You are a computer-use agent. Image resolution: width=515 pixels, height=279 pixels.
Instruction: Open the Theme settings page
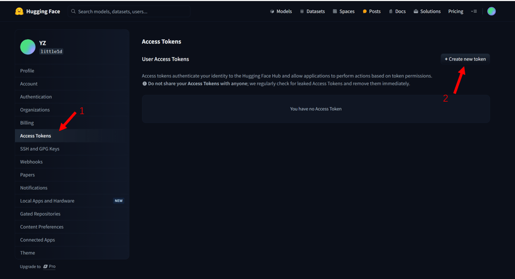pyautogui.click(x=27, y=253)
